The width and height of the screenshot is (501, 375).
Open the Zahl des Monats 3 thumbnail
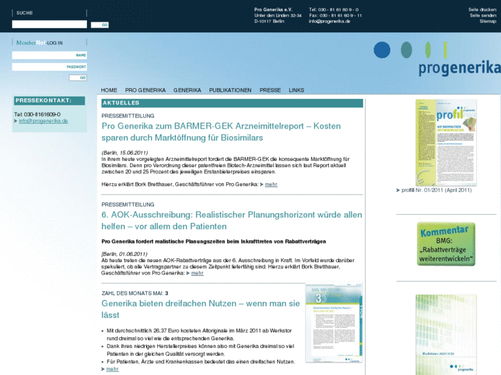pyautogui.click(x=334, y=322)
